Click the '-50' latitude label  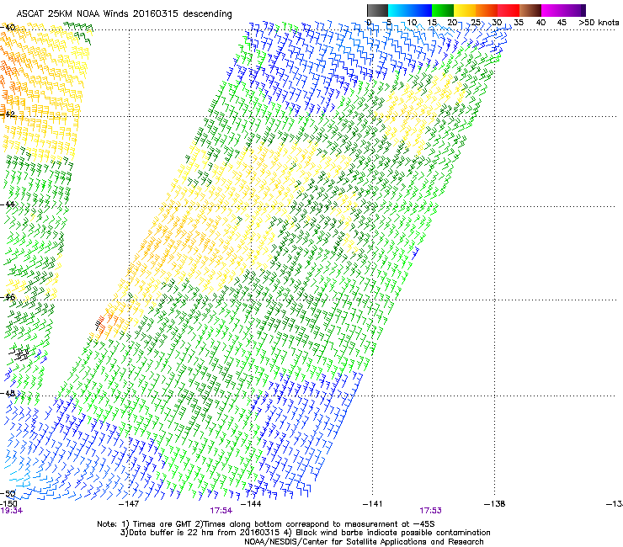8,494
